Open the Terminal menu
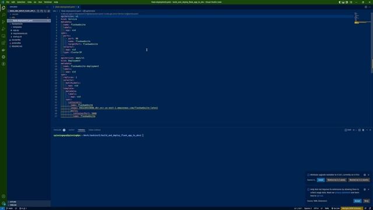Viewport: 373px width, 210px height. tap(48, 2)
